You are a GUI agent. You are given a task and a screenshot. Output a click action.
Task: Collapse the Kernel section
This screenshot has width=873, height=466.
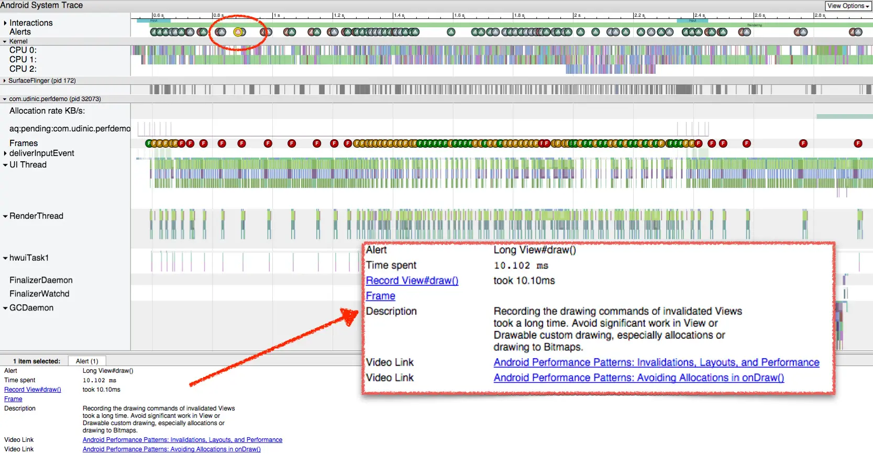click(x=5, y=41)
